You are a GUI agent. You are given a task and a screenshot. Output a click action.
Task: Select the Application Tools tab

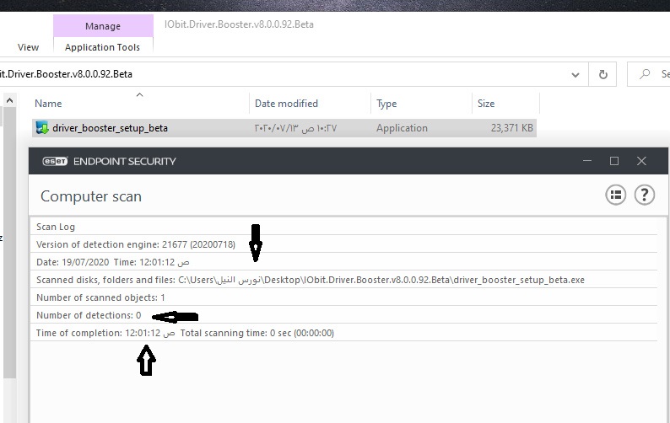coord(102,47)
